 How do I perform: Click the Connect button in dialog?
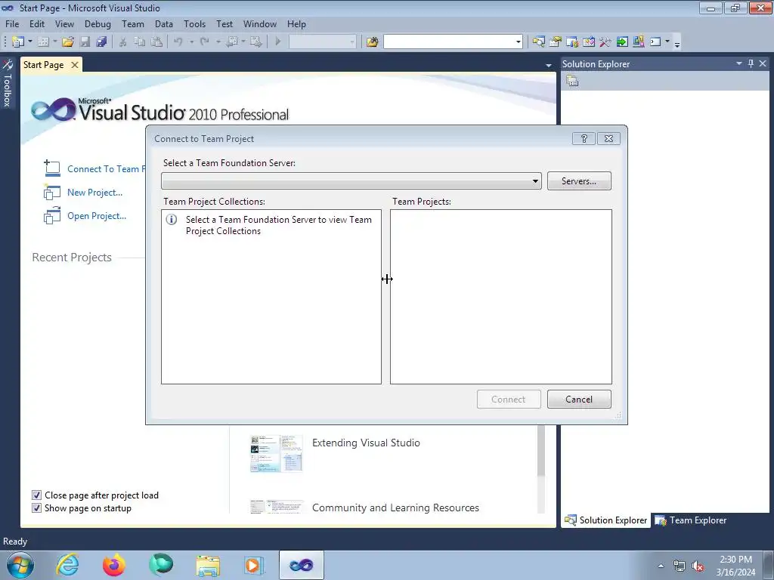click(509, 399)
